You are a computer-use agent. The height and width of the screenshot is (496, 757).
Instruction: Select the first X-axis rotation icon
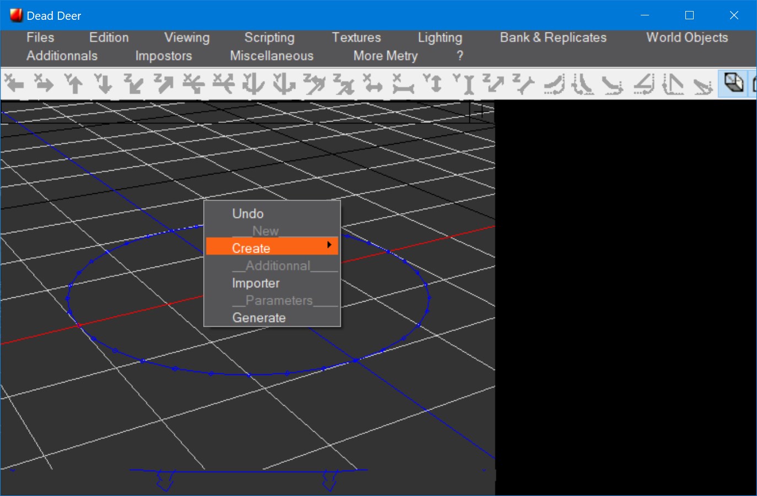(x=193, y=84)
